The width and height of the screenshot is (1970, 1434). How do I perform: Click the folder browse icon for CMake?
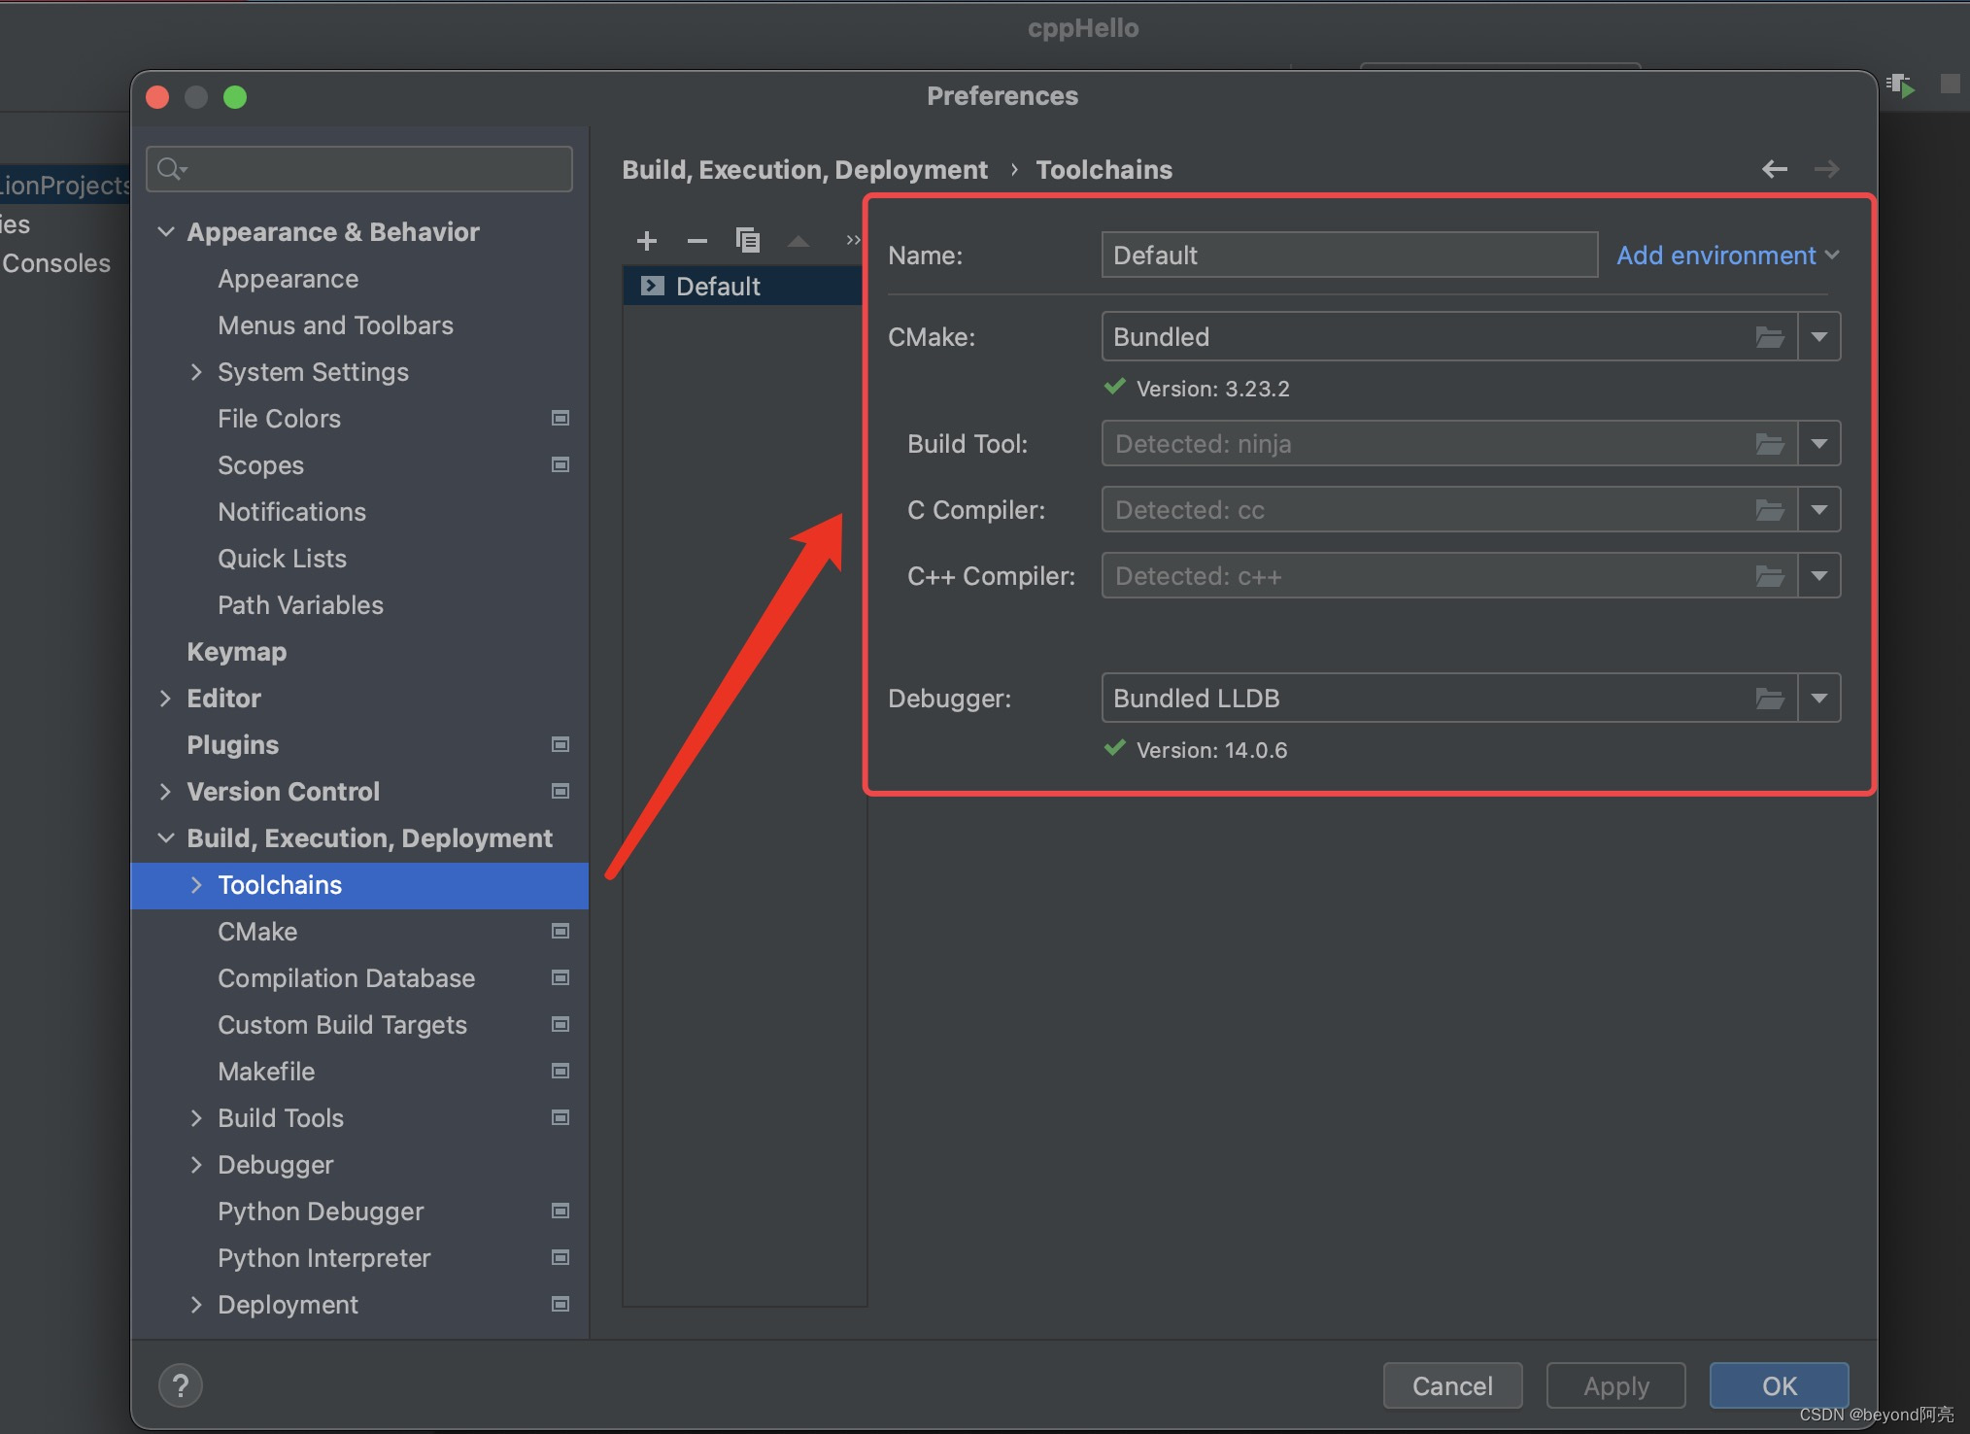(x=1770, y=333)
